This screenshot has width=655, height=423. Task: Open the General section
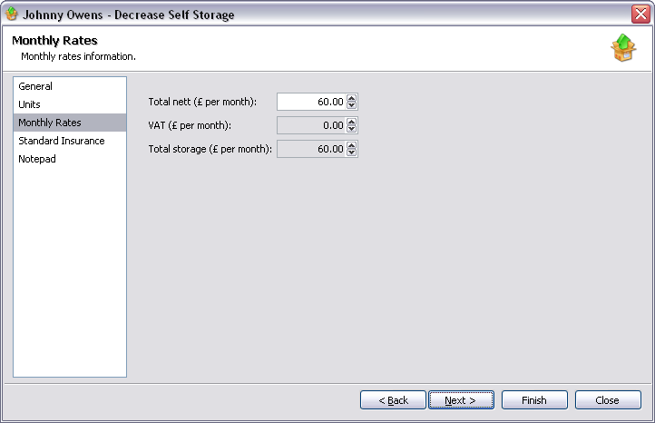(35, 86)
